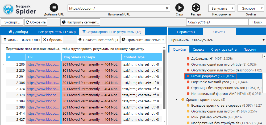Click the Поиск search input field
Screen dimensions: 266x125
click(x=217, y=22)
